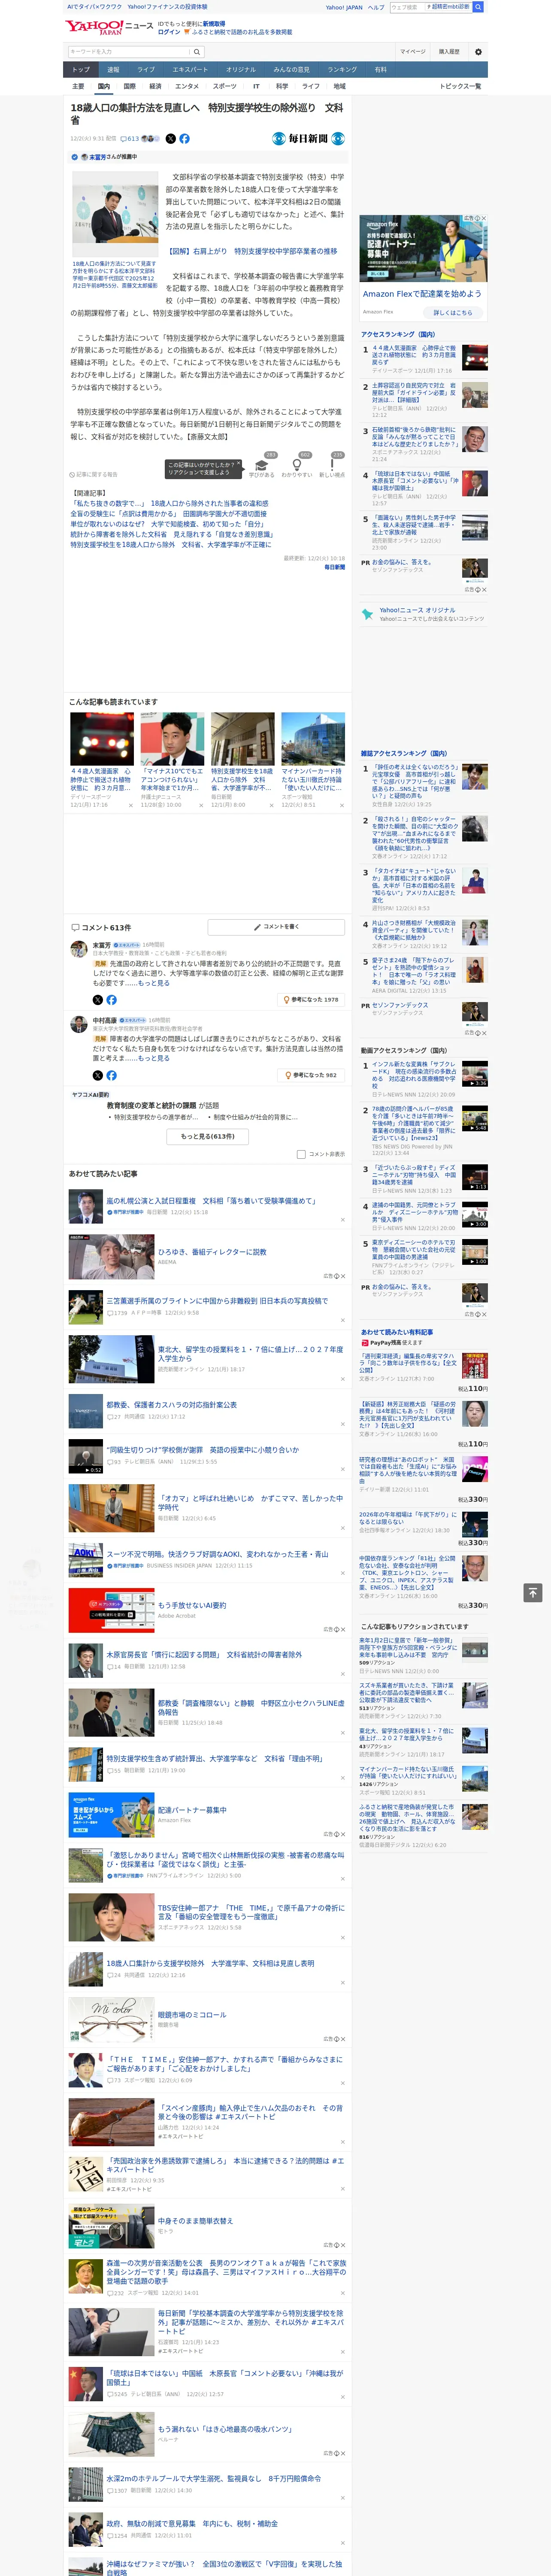Viewport: 551px width, 2576px height.
Task: Click the コメントを書く button
Action: (x=276, y=927)
